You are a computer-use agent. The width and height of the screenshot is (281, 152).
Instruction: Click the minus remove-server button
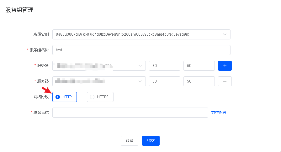[225, 81]
